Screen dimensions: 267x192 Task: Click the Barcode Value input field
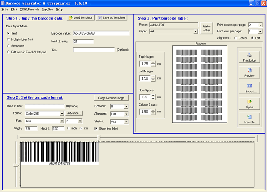coord(101,33)
